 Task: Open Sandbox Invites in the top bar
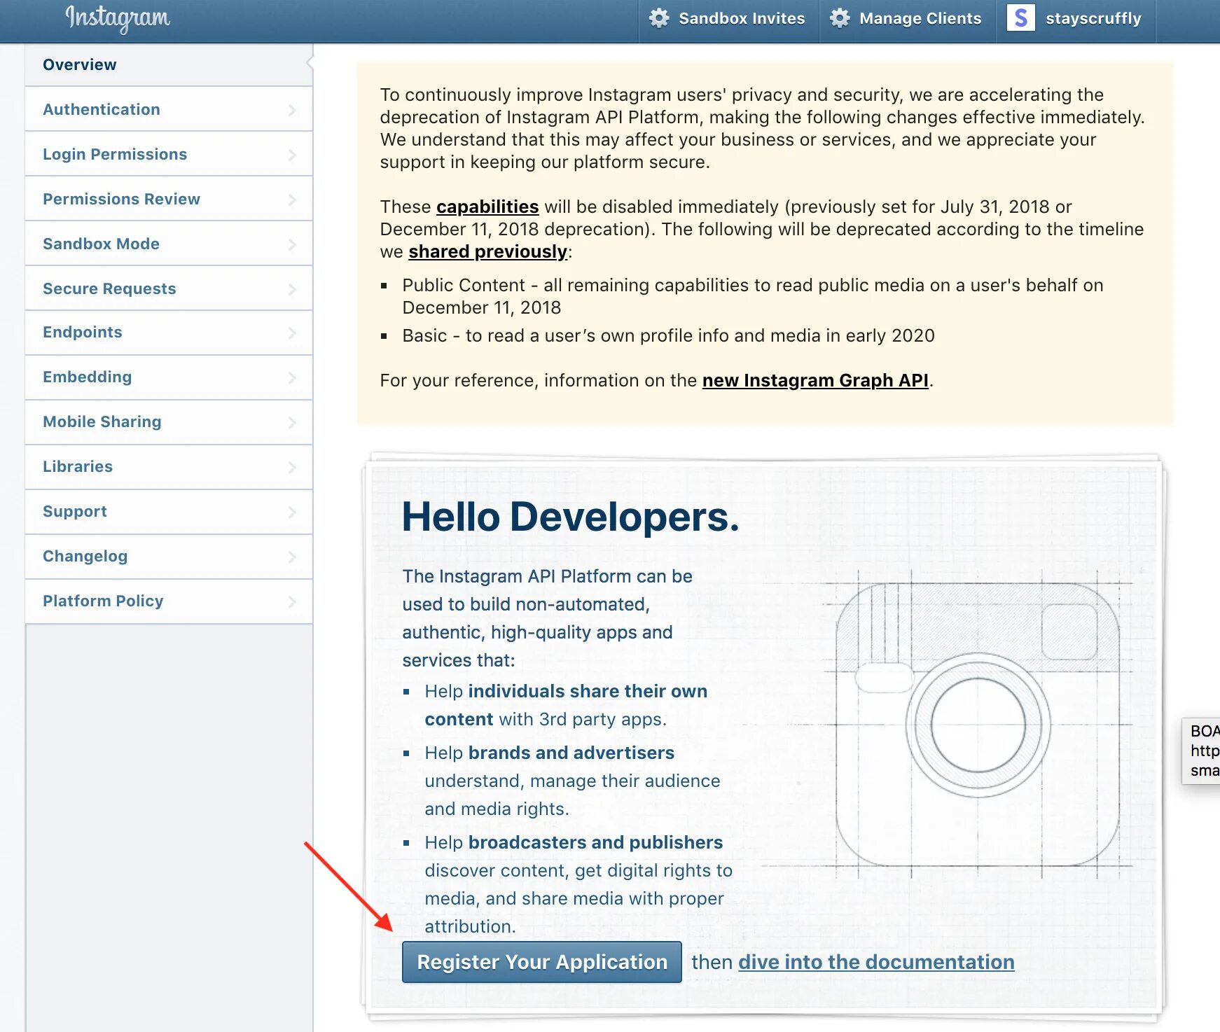[x=729, y=18]
